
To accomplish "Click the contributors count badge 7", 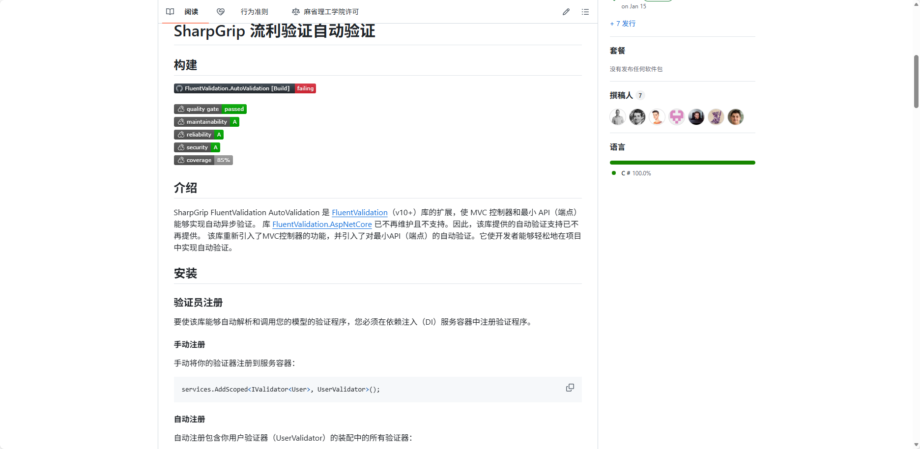I will [x=640, y=96].
